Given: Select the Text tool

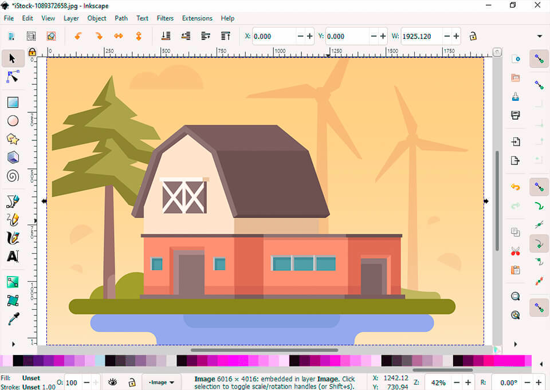Looking at the screenshot, I should click(x=13, y=256).
